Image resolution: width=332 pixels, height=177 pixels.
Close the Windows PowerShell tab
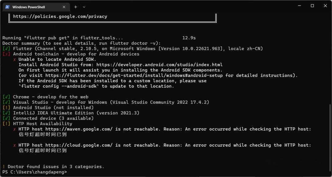64,7
